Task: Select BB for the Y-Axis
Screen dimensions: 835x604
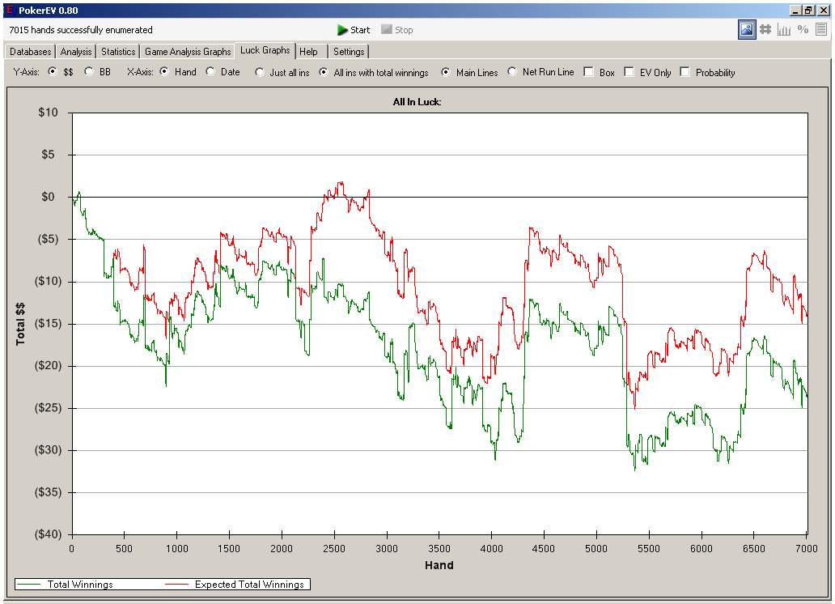Action: pyautogui.click(x=89, y=72)
